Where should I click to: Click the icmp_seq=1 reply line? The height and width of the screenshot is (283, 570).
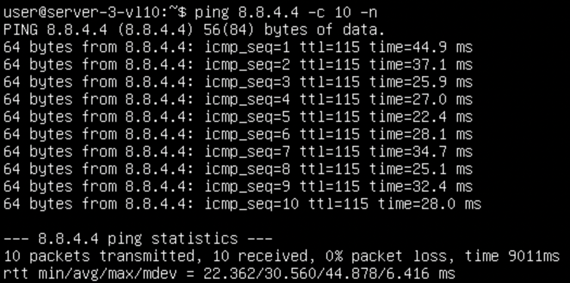pos(238,47)
